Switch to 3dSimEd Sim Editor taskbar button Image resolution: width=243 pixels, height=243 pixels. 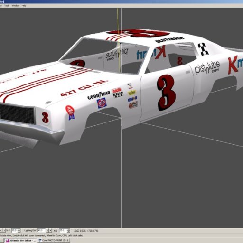[x=21, y=240]
